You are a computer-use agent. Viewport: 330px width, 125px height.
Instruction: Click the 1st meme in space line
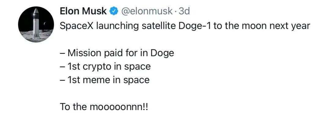[x=105, y=80]
